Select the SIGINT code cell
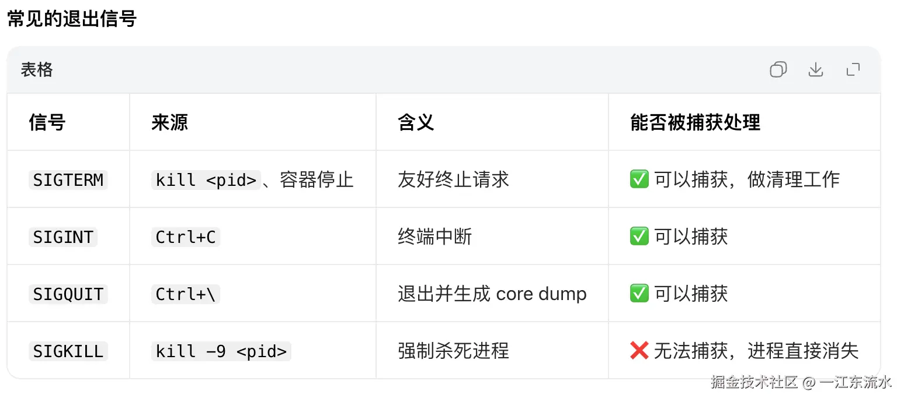Image resolution: width=904 pixels, height=402 pixels. pos(63,237)
